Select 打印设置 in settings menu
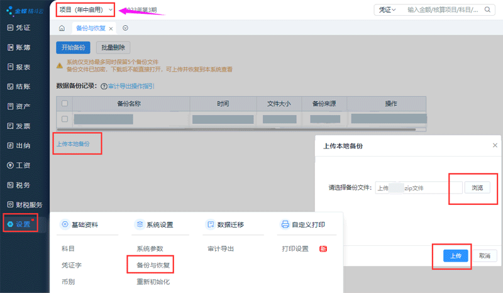The width and height of the screenshot is (503, 293). coord(295,249)
